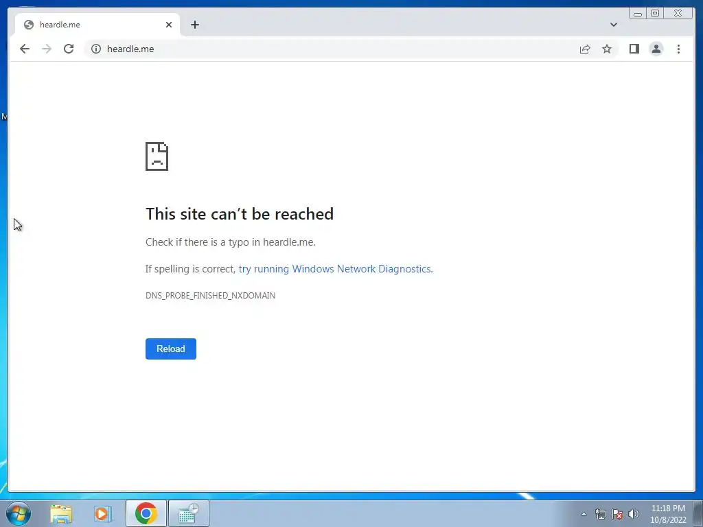
Task: Open Chrome's three-dot menu
Action: (x=678, y=49)
